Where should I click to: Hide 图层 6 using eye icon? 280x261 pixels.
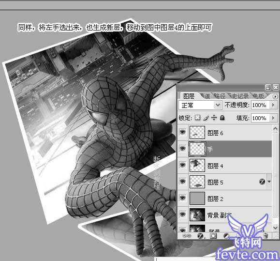pyautogui.click(x=182, y=132)
